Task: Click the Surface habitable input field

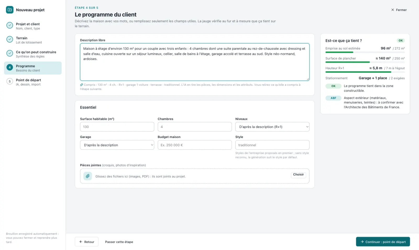Action: click(x=117, y=127)
